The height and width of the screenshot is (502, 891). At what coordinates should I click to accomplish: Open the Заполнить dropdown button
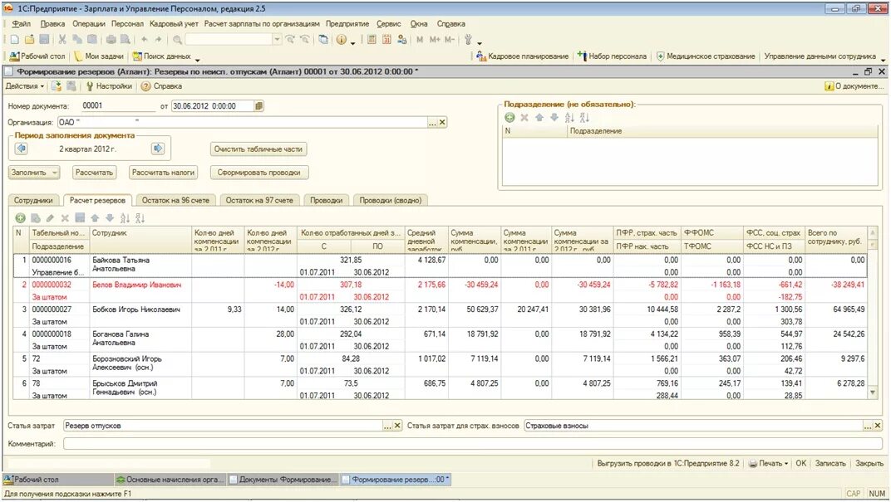[34, 173]
